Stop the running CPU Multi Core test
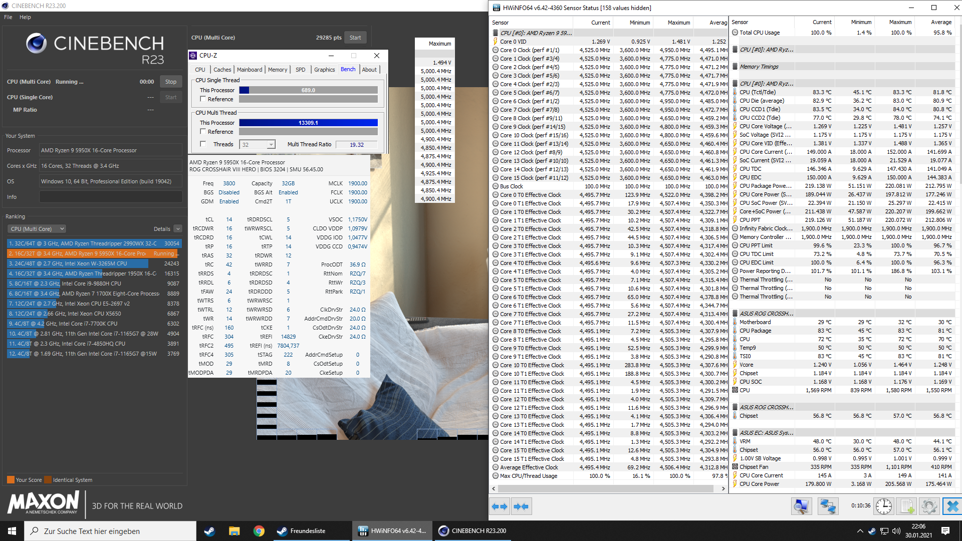Viewport: 962px width, 541px height. point(171,82)
